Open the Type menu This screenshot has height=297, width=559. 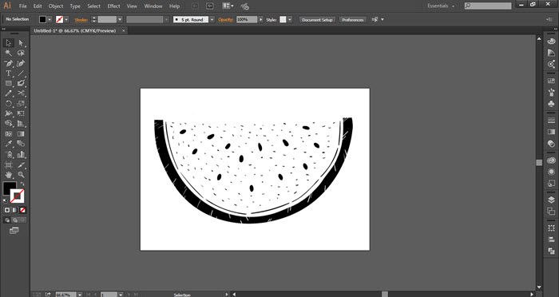[75, 6]
